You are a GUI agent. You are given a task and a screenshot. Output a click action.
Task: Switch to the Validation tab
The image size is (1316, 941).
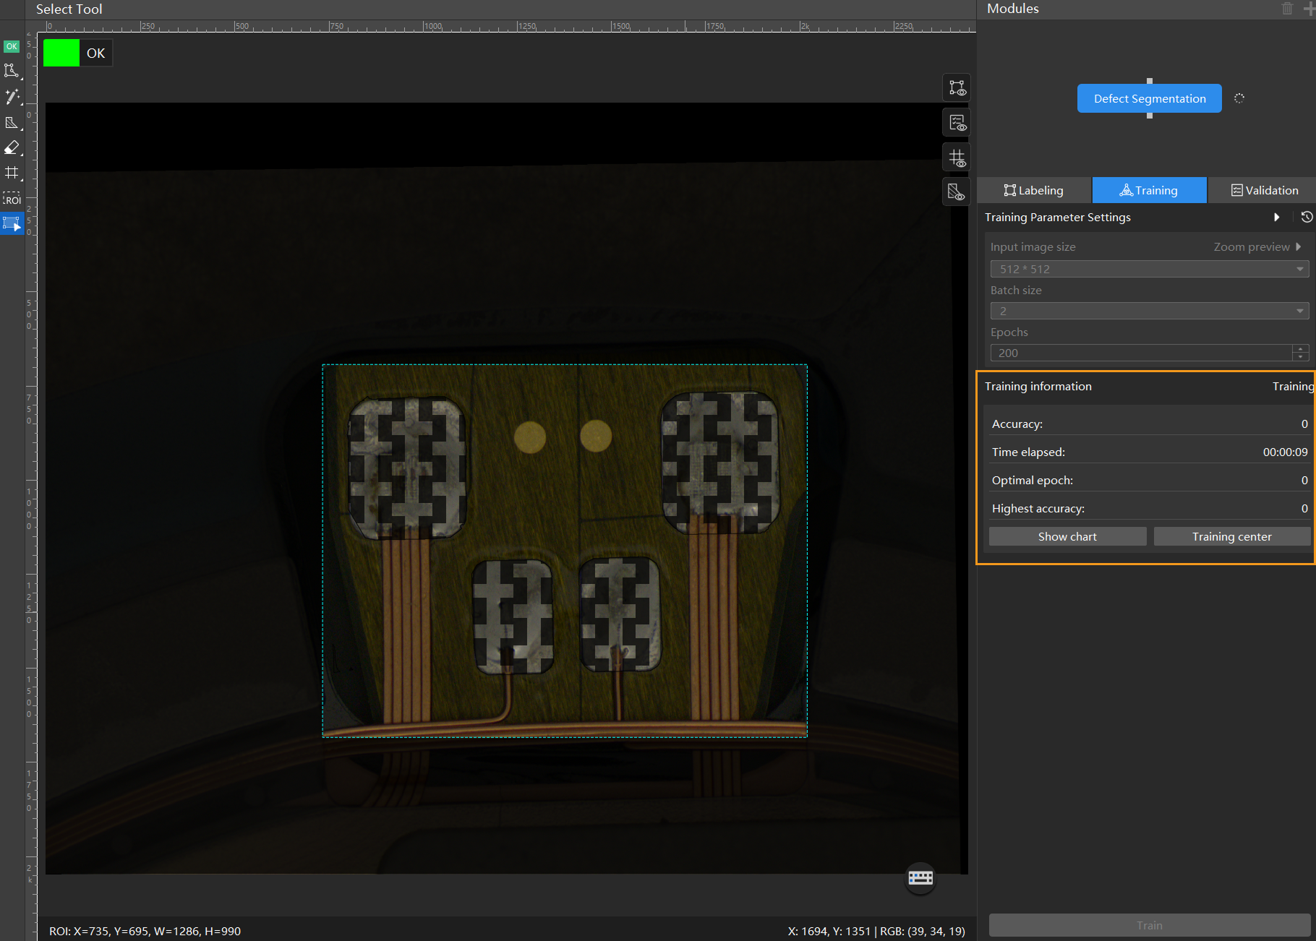pyautogui.click(x=1264, y=190)
